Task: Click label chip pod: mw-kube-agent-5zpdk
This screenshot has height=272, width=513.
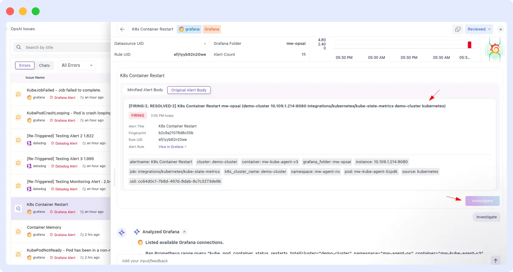Action: [371, 172]
